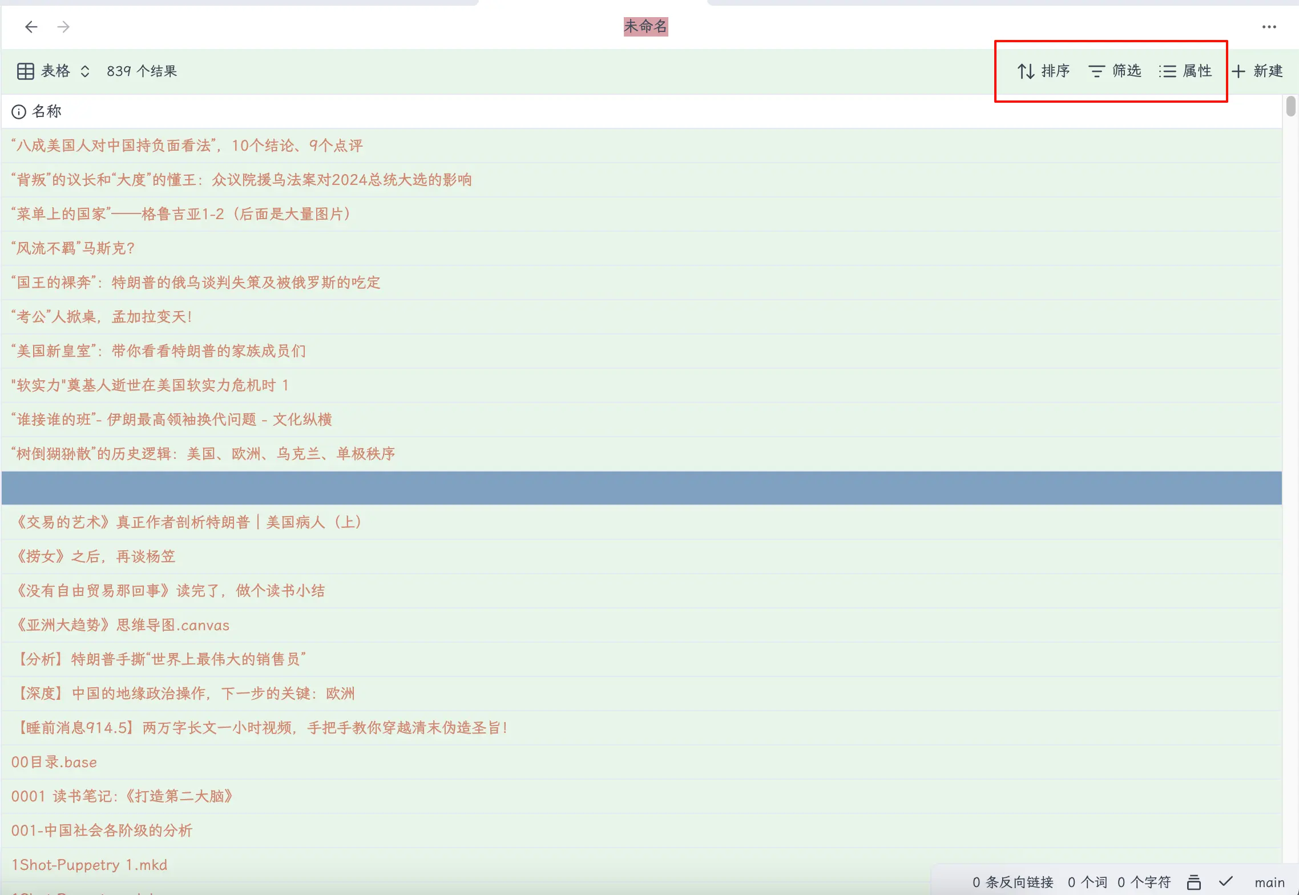Click the plus icon next to 新建
Screen dimensions: 1299x895
pos(1239,71)
